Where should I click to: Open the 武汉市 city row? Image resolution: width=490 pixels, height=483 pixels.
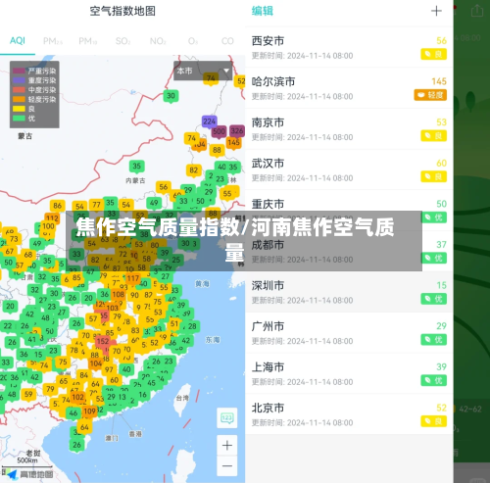(349, 169)
